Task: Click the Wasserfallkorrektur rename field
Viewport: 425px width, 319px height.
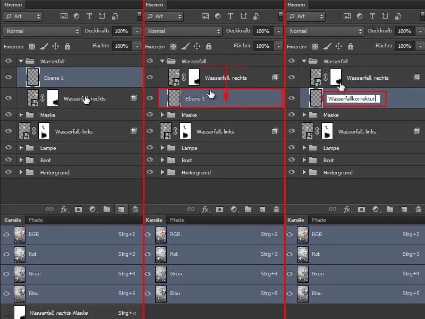Action: pyautogui.click(x=353, y=98)
